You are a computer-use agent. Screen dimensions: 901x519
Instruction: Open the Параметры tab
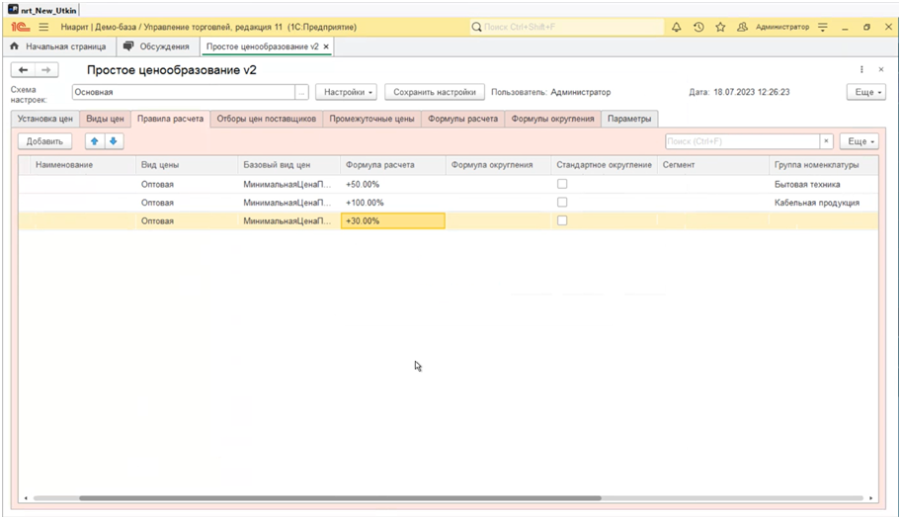click(629, 119)
